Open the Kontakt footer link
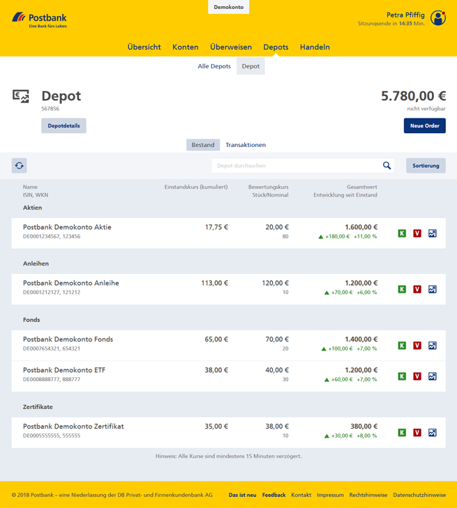Viewport: 457px width, 508px height. (x=301, y=495)
